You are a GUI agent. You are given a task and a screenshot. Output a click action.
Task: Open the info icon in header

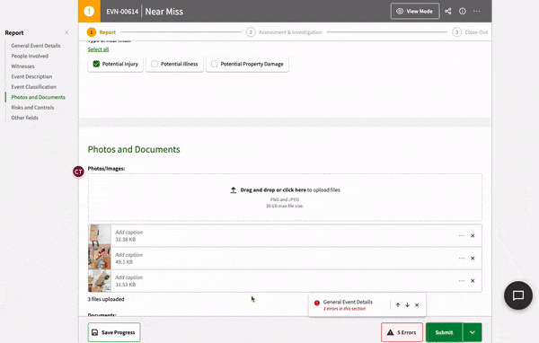click(463, 12)
